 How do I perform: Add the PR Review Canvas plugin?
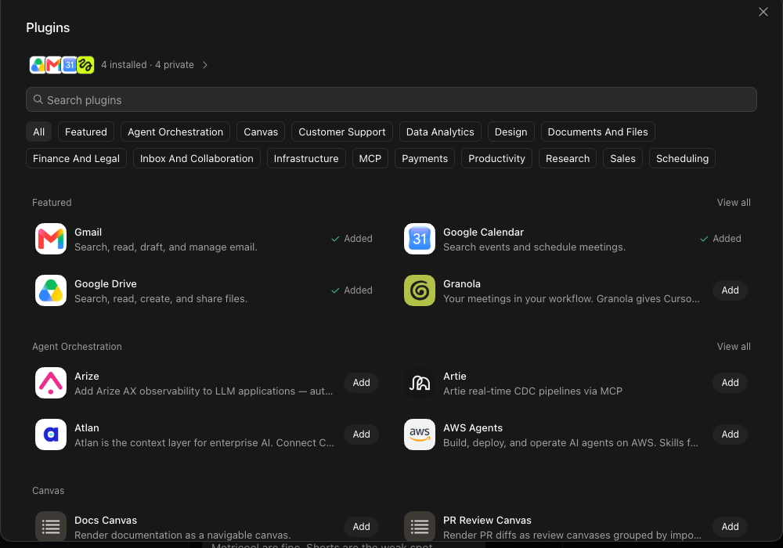pos(730,527)
